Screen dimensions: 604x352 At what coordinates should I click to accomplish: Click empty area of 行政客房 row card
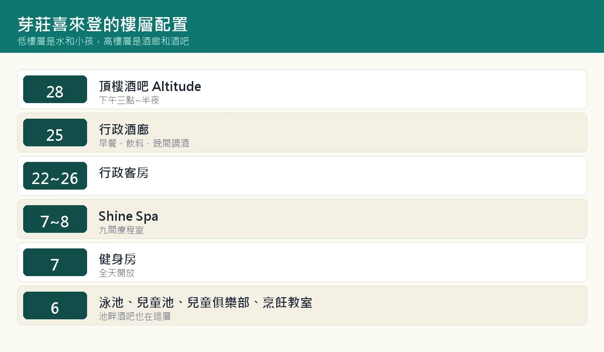(x=367, y=176)
